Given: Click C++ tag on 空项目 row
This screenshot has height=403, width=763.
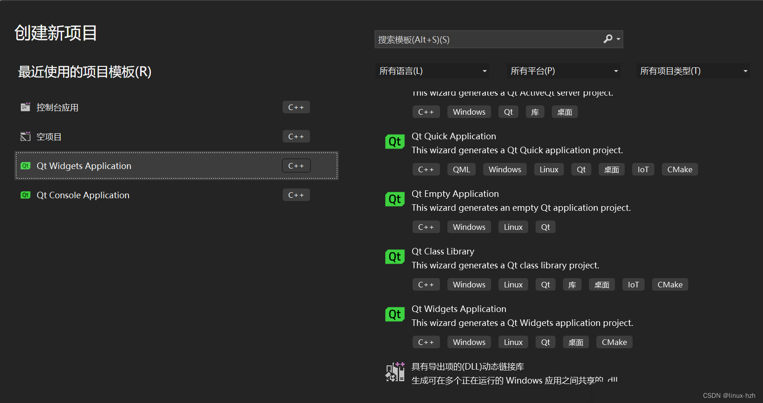Looking at the screenshot, I should click(296, 136).
